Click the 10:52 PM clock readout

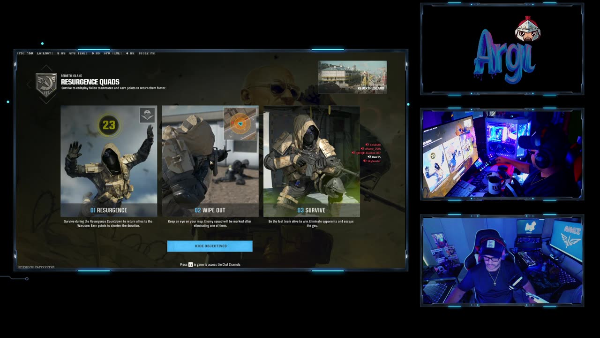point(146,53)
